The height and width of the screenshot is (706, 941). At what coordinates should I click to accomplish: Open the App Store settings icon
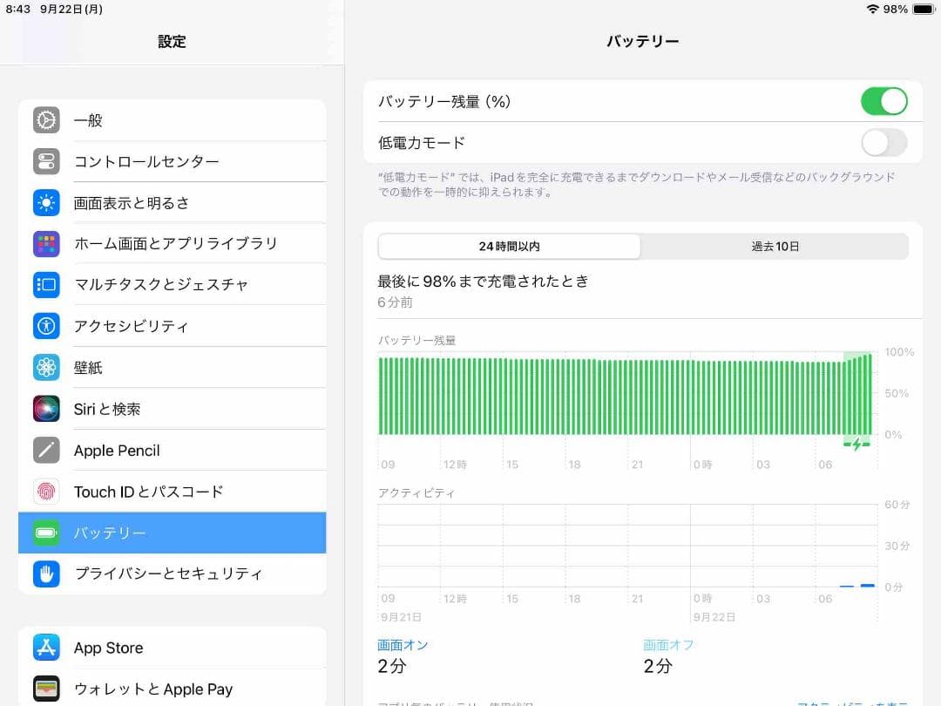click(x=45, y=648)
